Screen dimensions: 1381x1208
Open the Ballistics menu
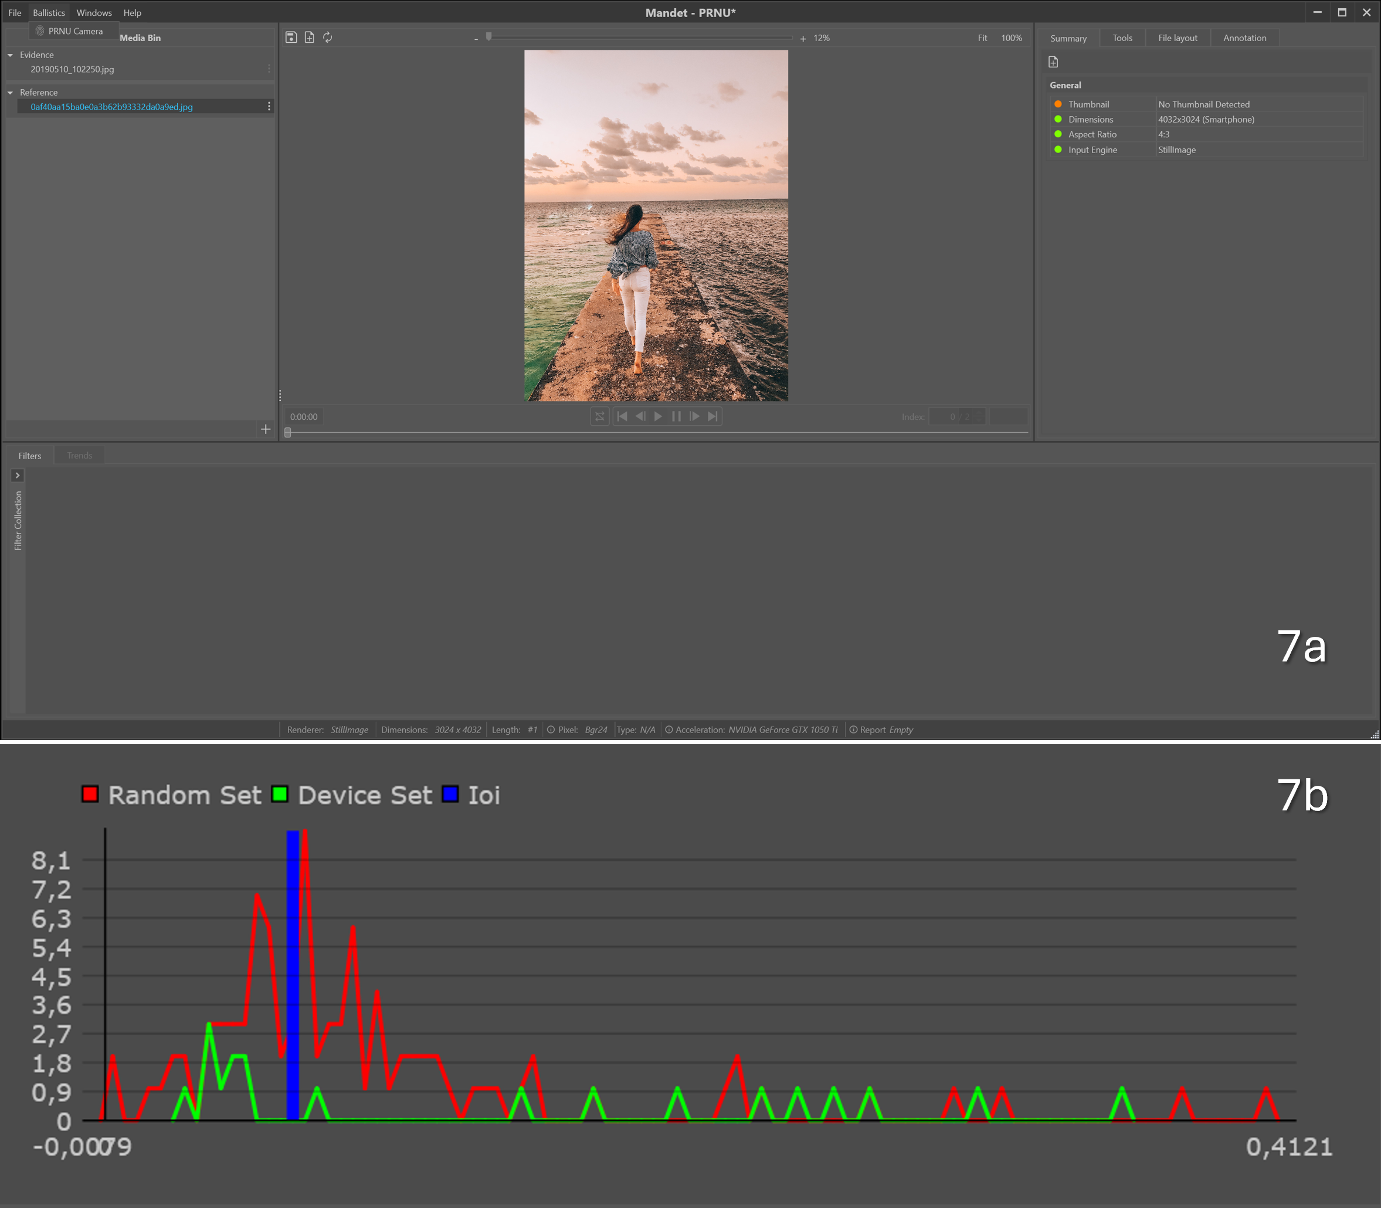coord(49,13)
